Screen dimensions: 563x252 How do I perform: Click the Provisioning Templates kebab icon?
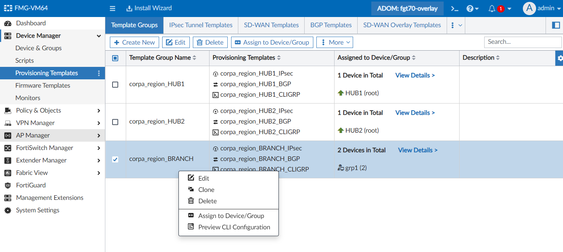(x=99, y=73)
